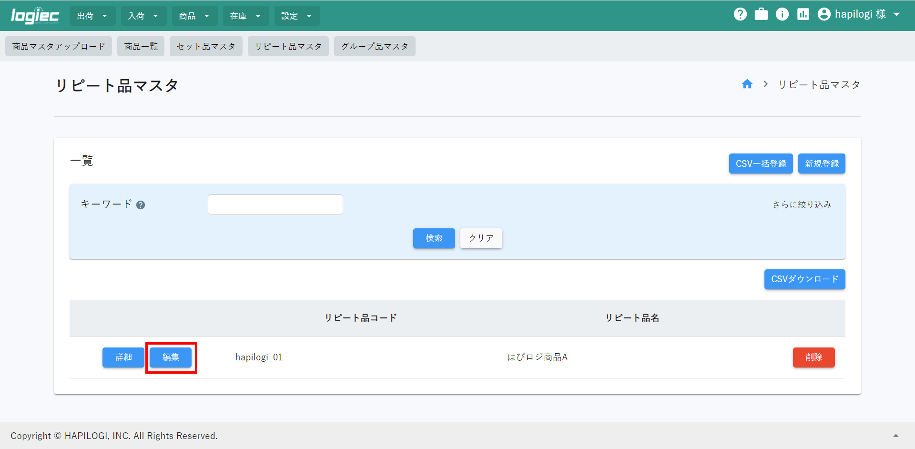This screenshot has width=915, height=449.
Task: Open the 商品マスタアップロード tab
Action: coord(59,46)
